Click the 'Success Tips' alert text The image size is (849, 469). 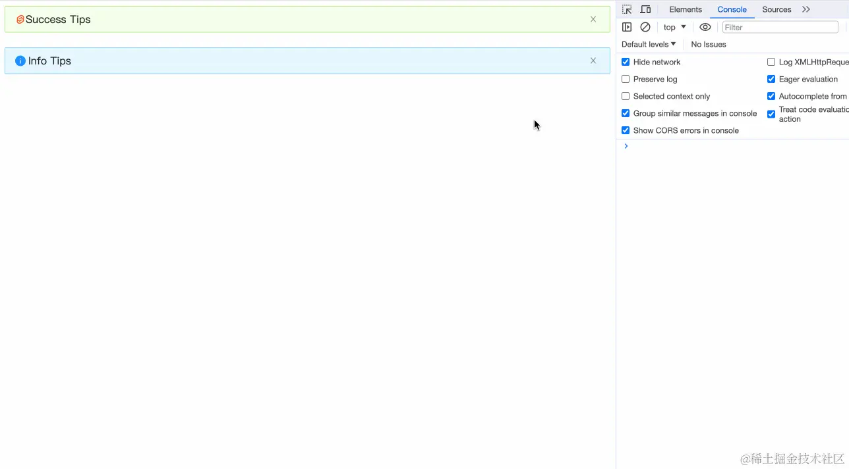click(58, 20)
